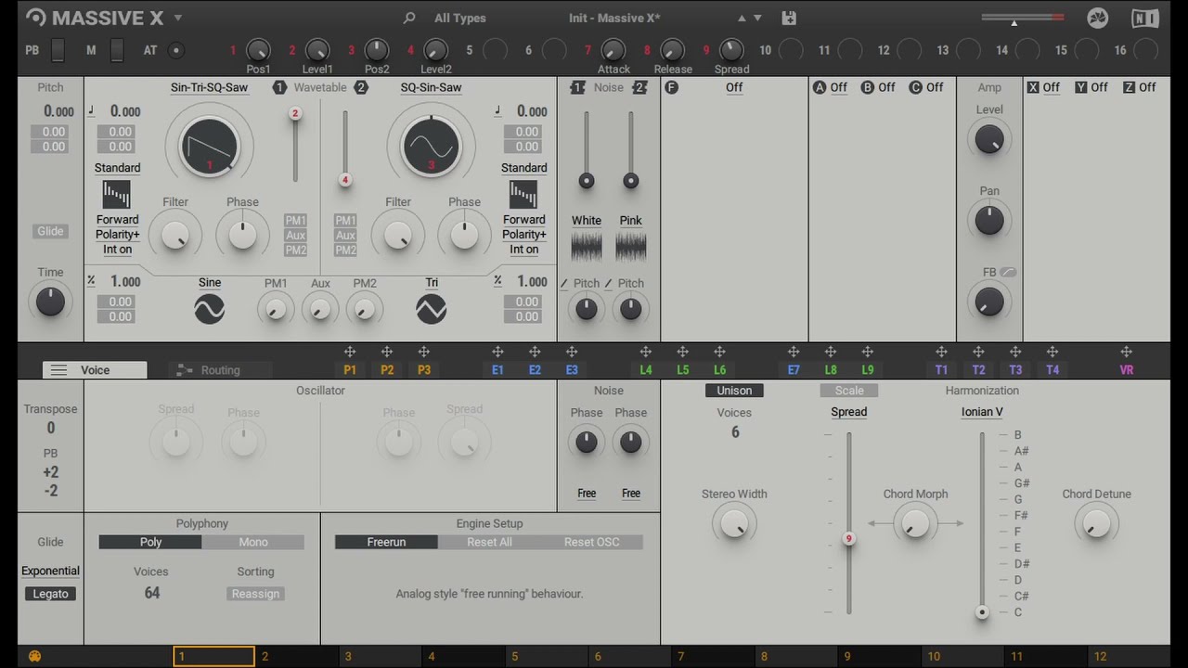Save preset with the floppy disk icon
Screen dimensions: 1188x668
(789, 18)
